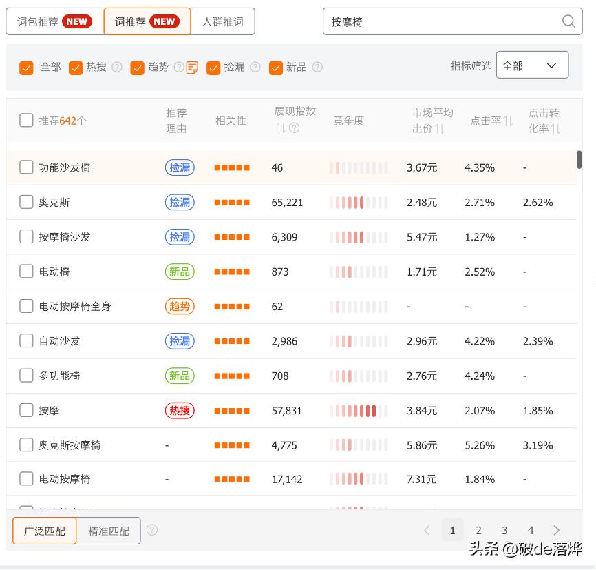The image size is (596, 570).
Task: Click the help icon beside 精准匹配
Action: (152, 530)
